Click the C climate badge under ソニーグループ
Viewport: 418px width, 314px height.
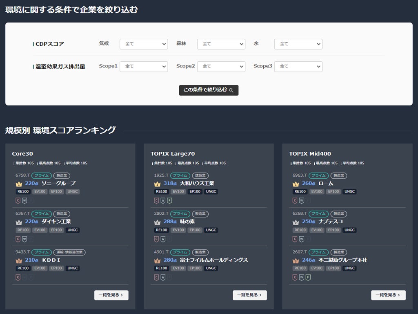pos(18,200)
